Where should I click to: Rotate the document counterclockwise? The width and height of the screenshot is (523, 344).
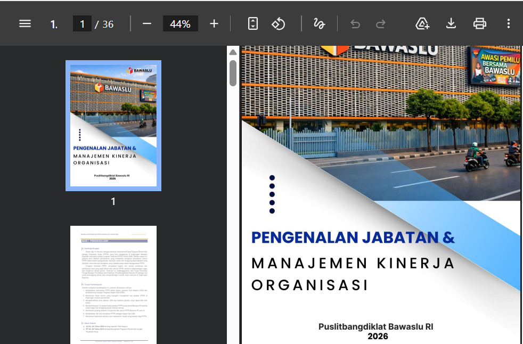278,23
